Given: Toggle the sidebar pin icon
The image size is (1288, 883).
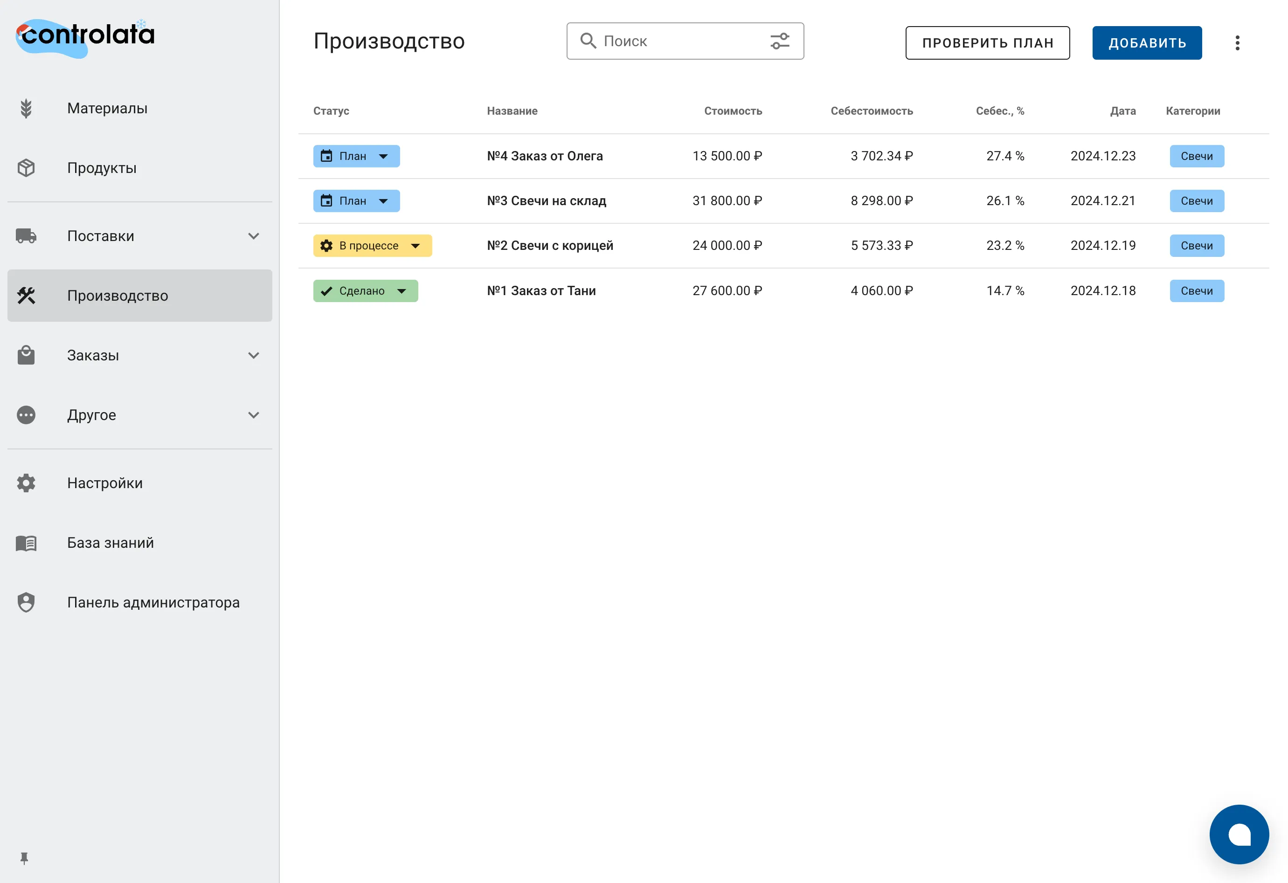Looking at the screenshot, I should 24,857.
